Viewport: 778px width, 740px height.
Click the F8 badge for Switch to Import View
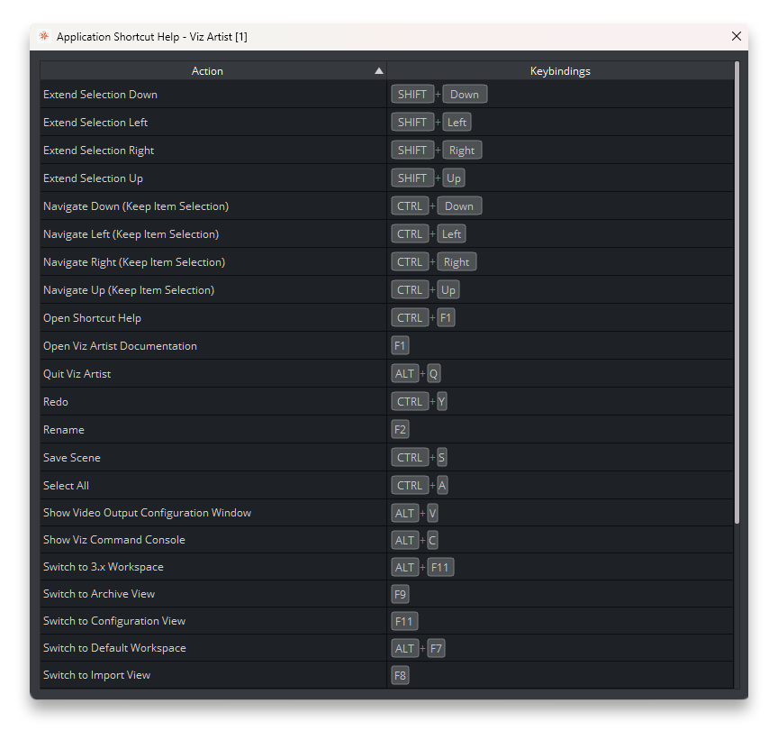pyautogui.click(x=400, y=675)
